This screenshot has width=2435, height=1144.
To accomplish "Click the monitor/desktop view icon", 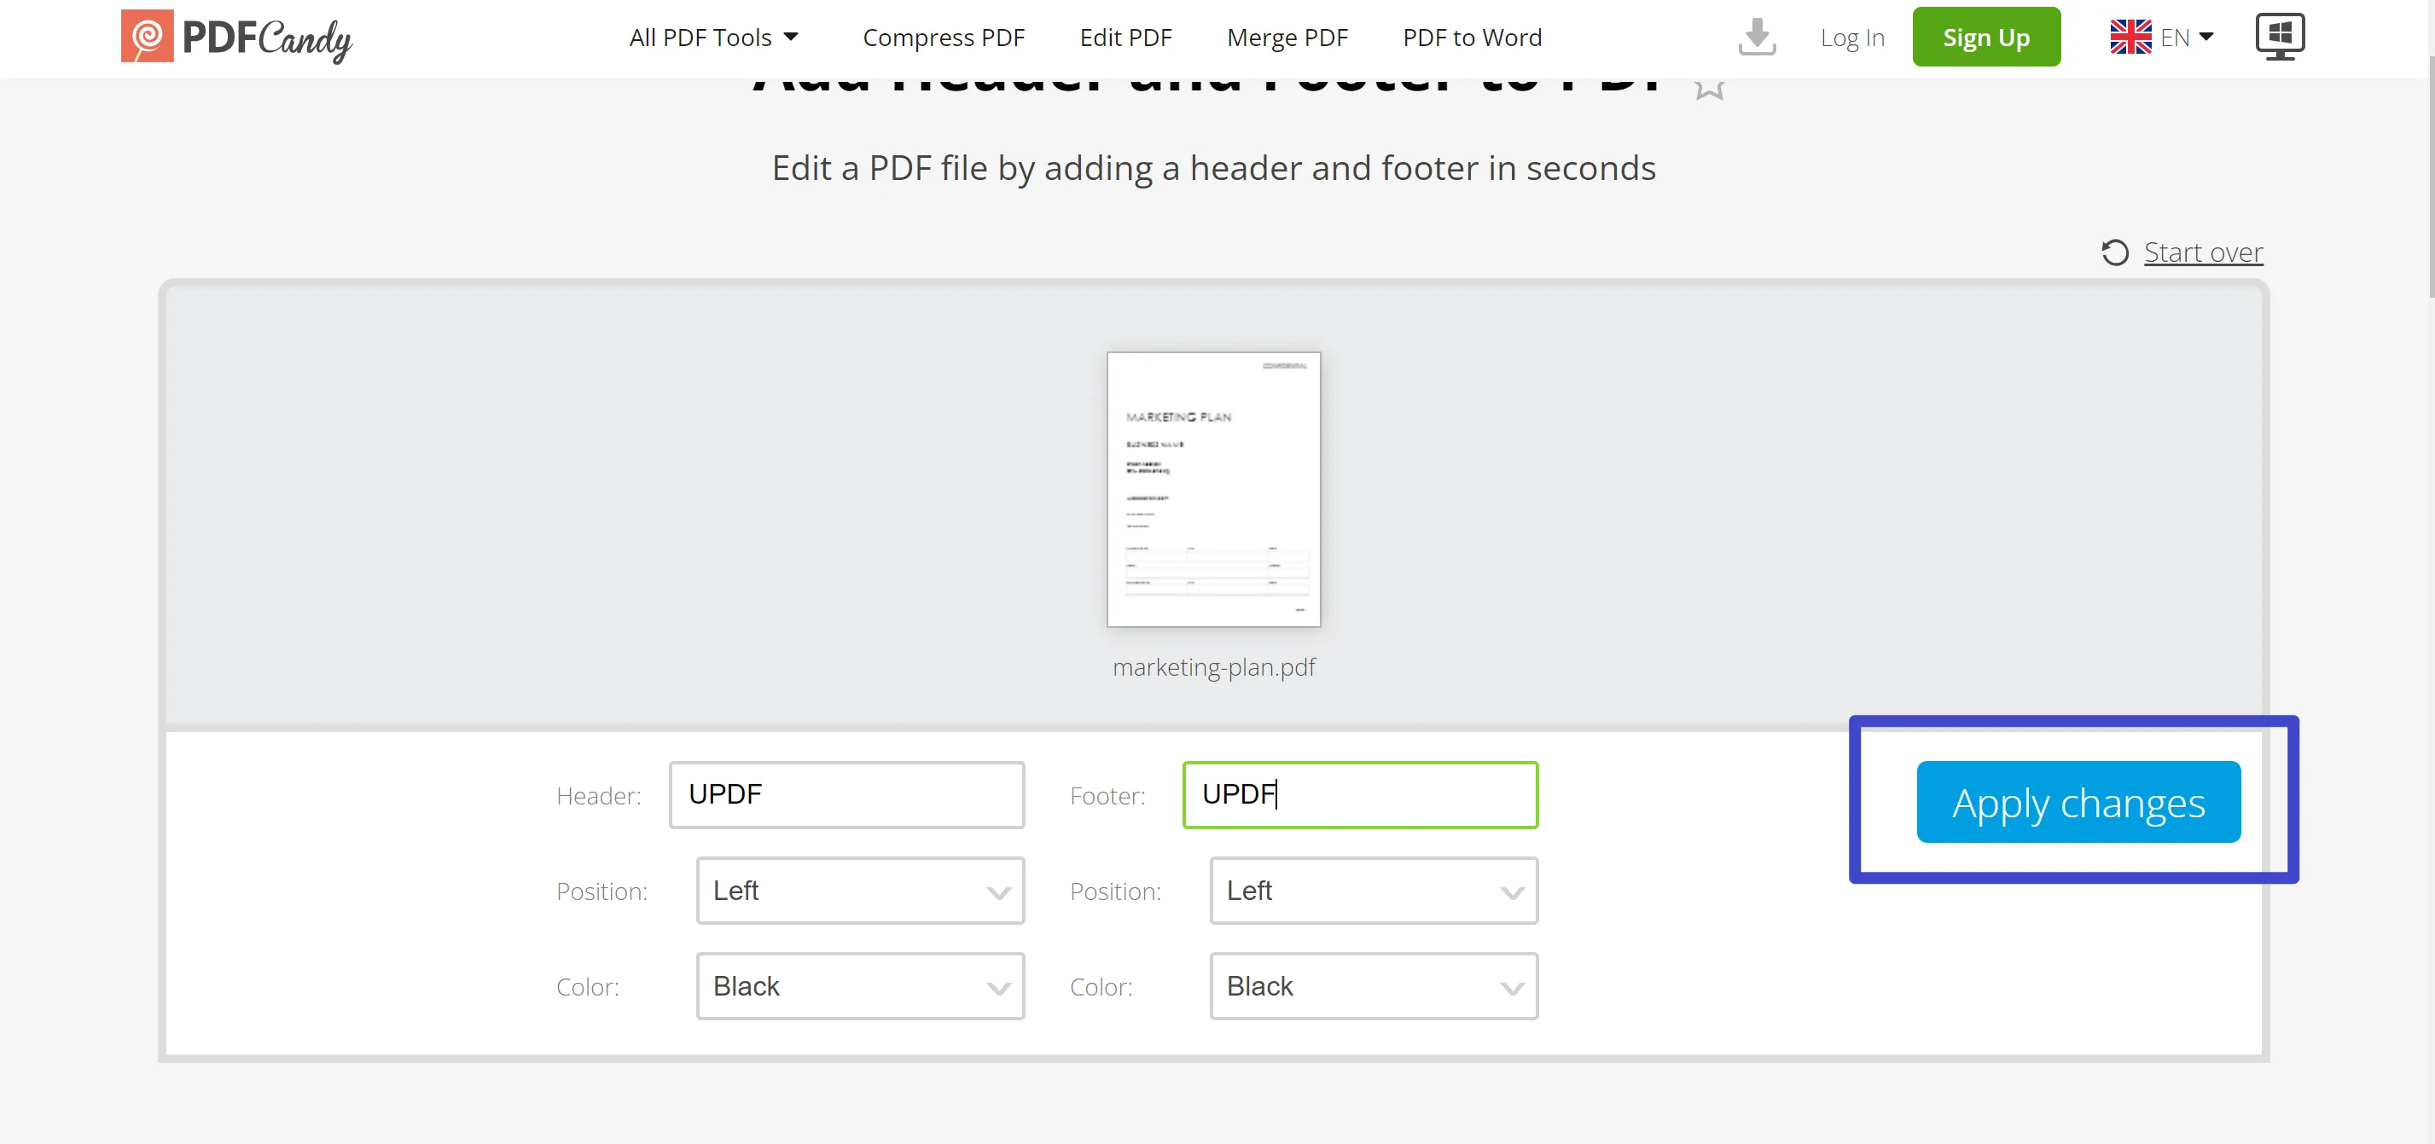I will [2278, 36].
